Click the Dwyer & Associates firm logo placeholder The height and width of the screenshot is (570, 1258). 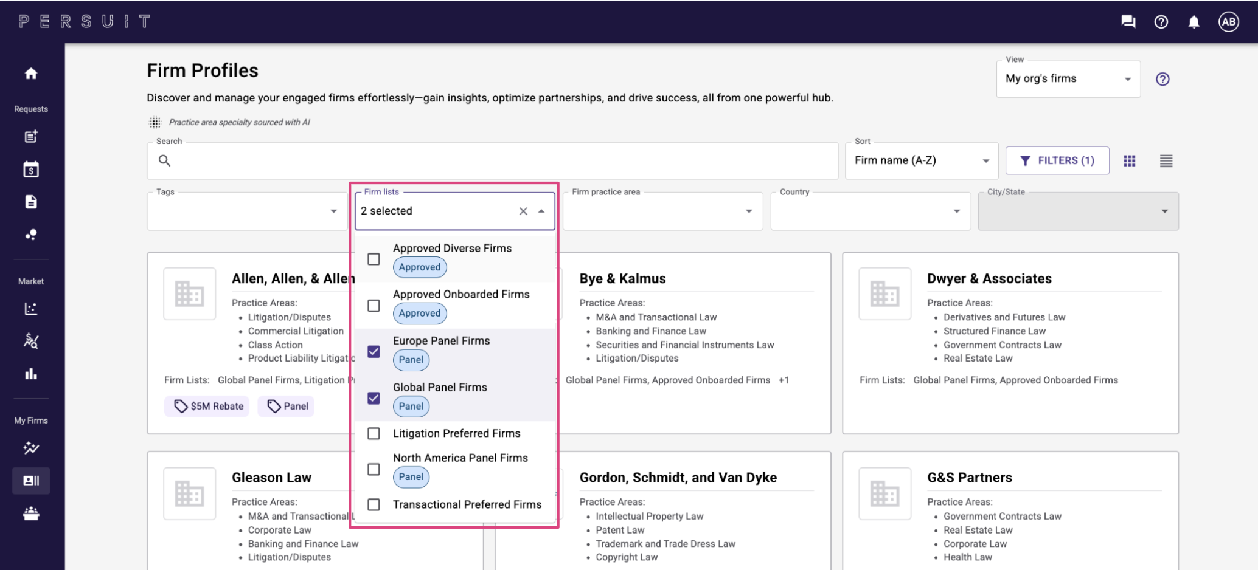click(884, 294)
